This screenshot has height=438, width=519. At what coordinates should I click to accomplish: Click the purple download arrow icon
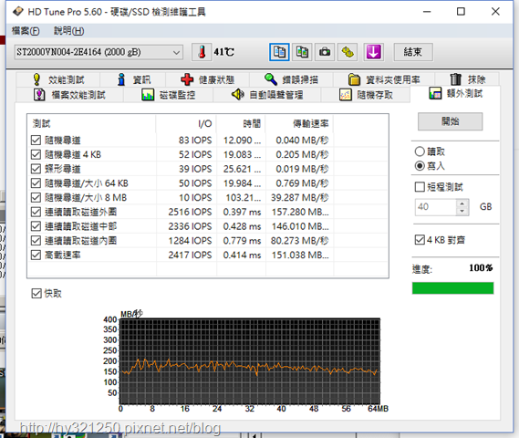374,52
